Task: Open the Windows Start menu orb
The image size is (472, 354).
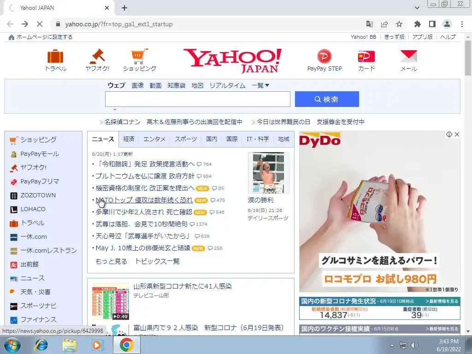Action: coord(12,345)
